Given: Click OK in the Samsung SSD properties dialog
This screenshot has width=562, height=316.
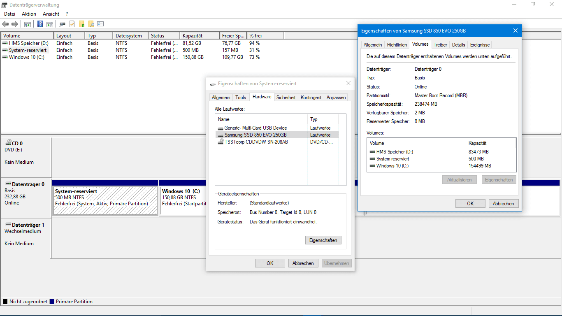Looking at the screenshot, I should click(x=470, y=203).
